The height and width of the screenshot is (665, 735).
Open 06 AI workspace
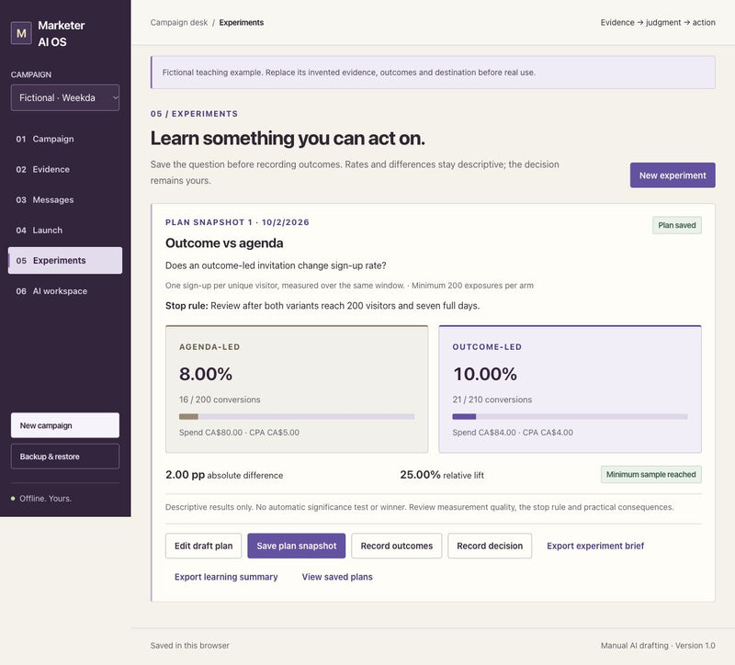[65, 291]
